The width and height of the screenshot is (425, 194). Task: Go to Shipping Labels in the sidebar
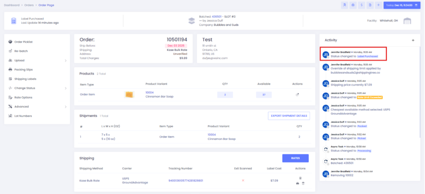tap(25, 79)
